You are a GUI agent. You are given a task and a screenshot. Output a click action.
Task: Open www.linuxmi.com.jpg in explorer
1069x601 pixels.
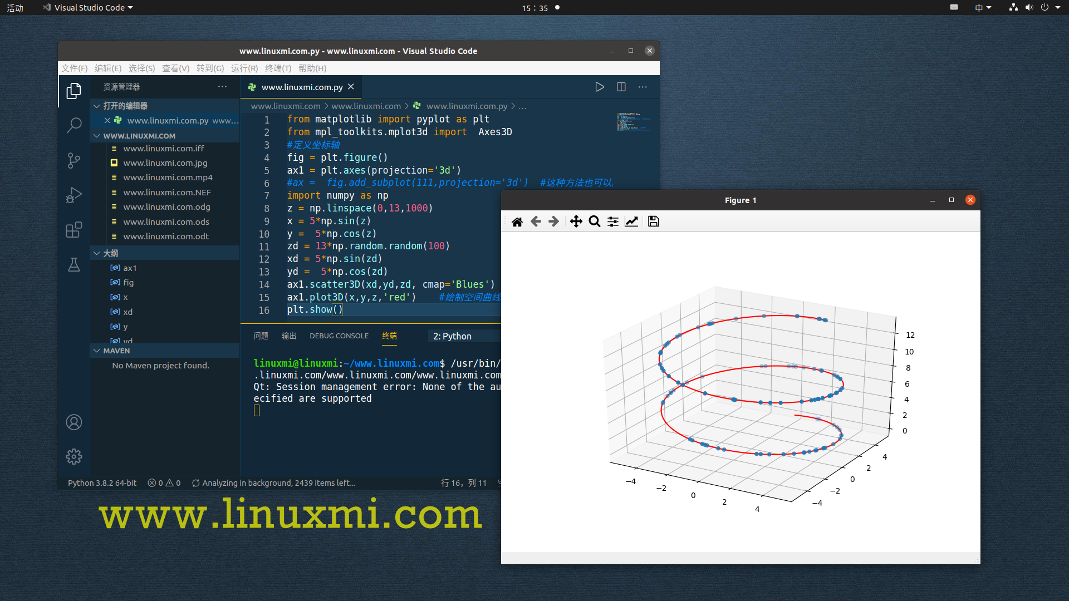pos(165,163)
